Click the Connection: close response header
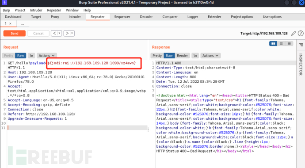This screenshot has width=305, height=168. 174,86
